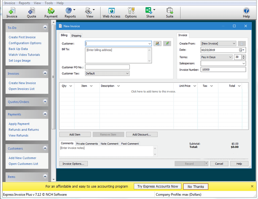Open the Reports toolbar icon
Screen dimensions: 258x199
click(70, 12)
